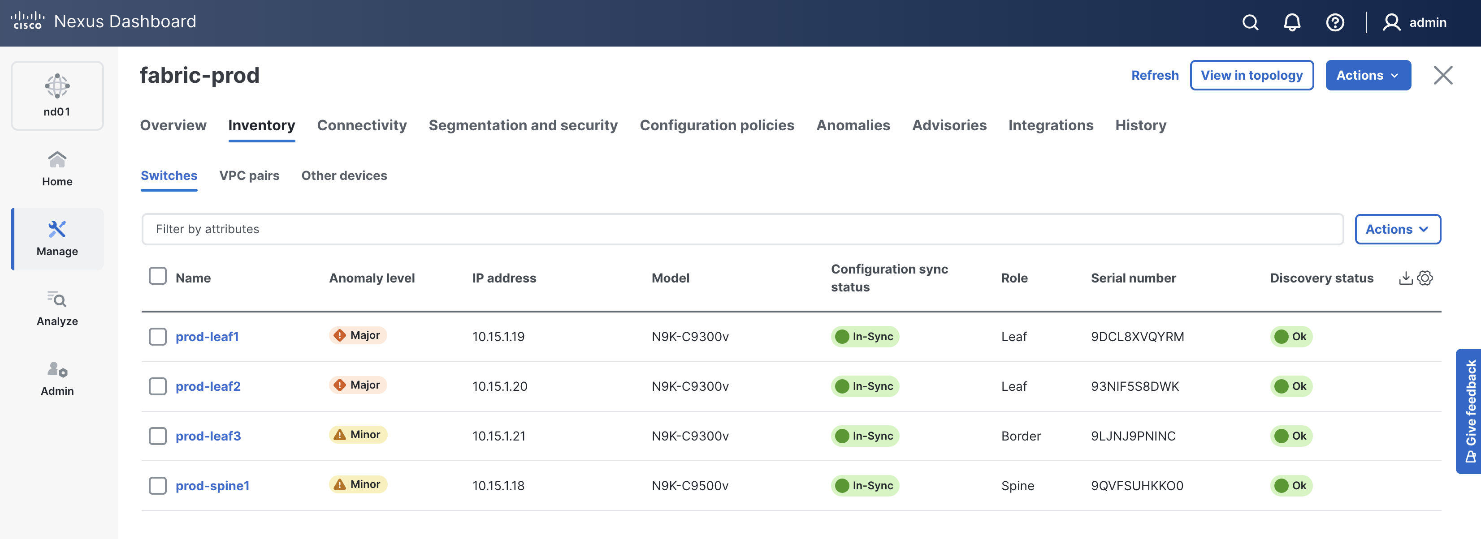Tick the prod-spine1 row checkbox
Viewport: 1481px width, 539px height.
pyautogui.click(x=157, y=486)
